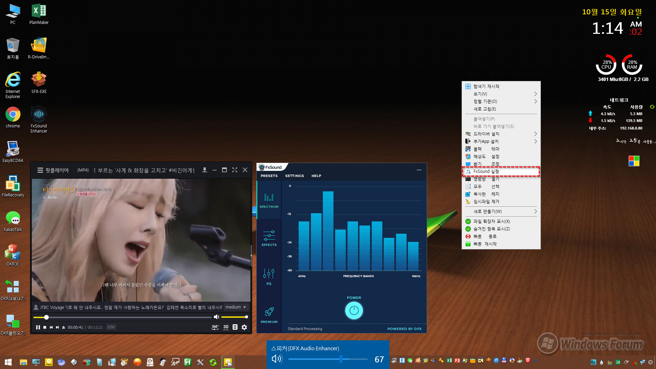656x369 pixels.
Task: Open the EasyBCD64 desktop icon
Action: (13, 152)
